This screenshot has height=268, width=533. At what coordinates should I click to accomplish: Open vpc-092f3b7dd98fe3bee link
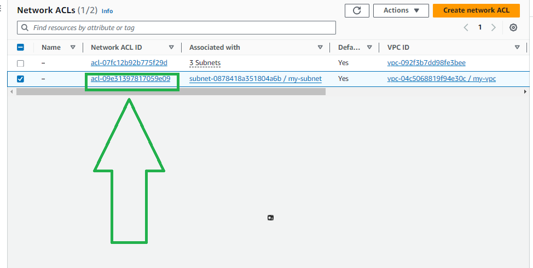[x=426, y=63]
